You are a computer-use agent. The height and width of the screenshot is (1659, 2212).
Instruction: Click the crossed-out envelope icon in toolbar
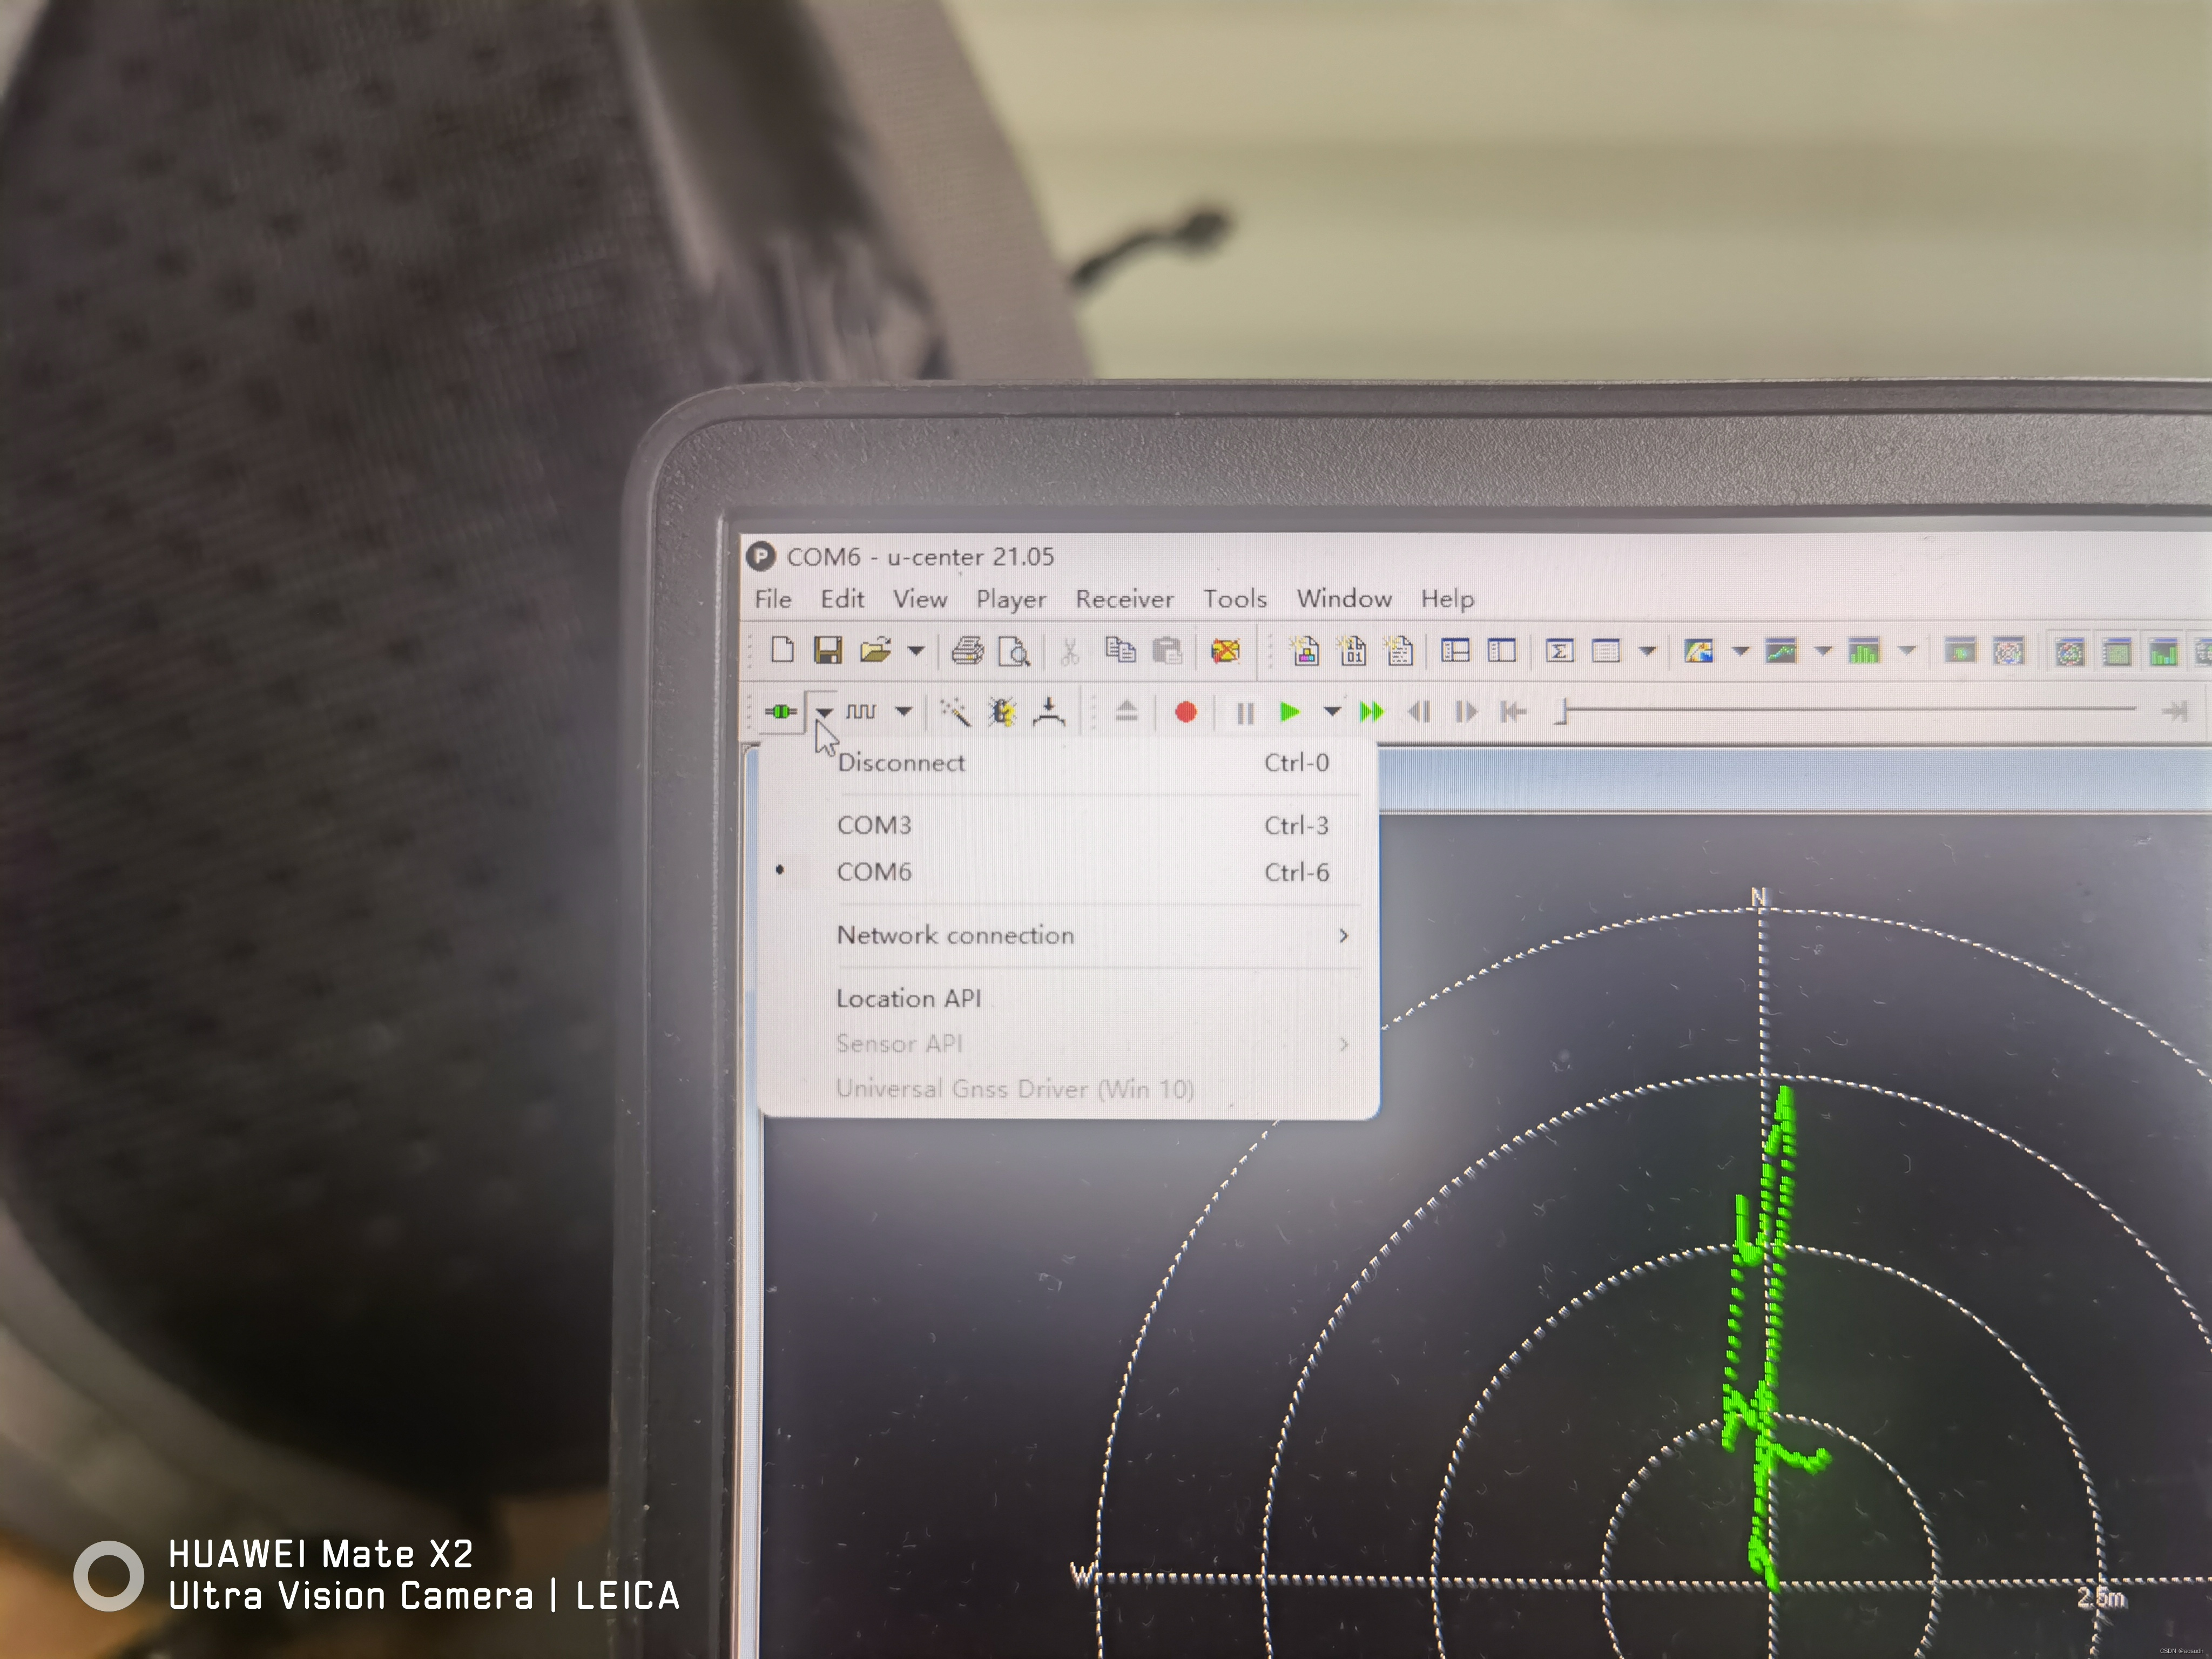pos(1225,652)
